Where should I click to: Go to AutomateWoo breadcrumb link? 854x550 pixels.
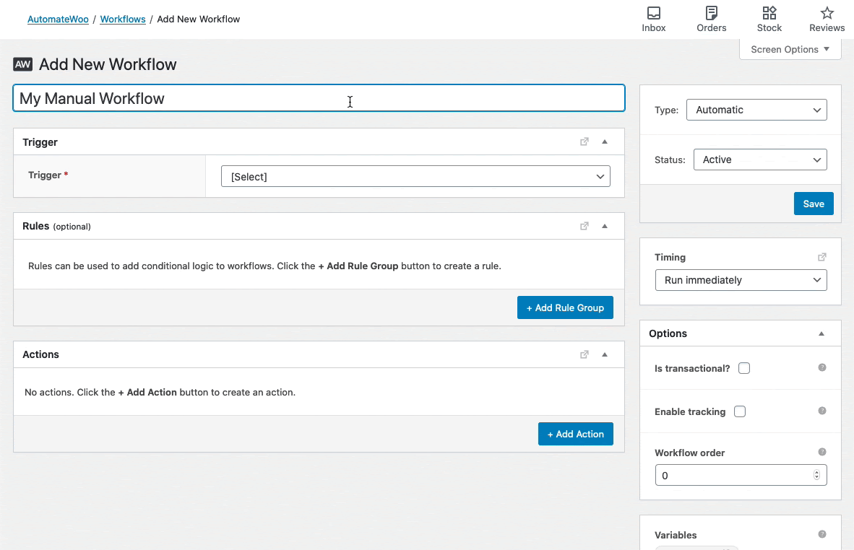coord(58,19)
